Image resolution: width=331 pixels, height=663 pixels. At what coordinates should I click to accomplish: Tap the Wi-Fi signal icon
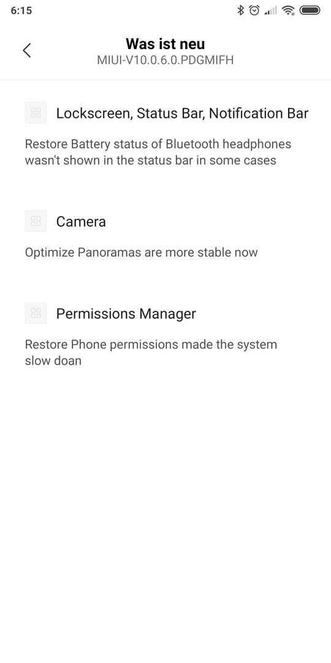(288, 10)
